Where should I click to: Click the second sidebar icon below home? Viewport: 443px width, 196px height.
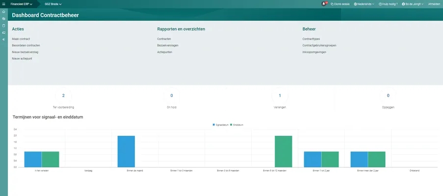[x=4, y=19]
